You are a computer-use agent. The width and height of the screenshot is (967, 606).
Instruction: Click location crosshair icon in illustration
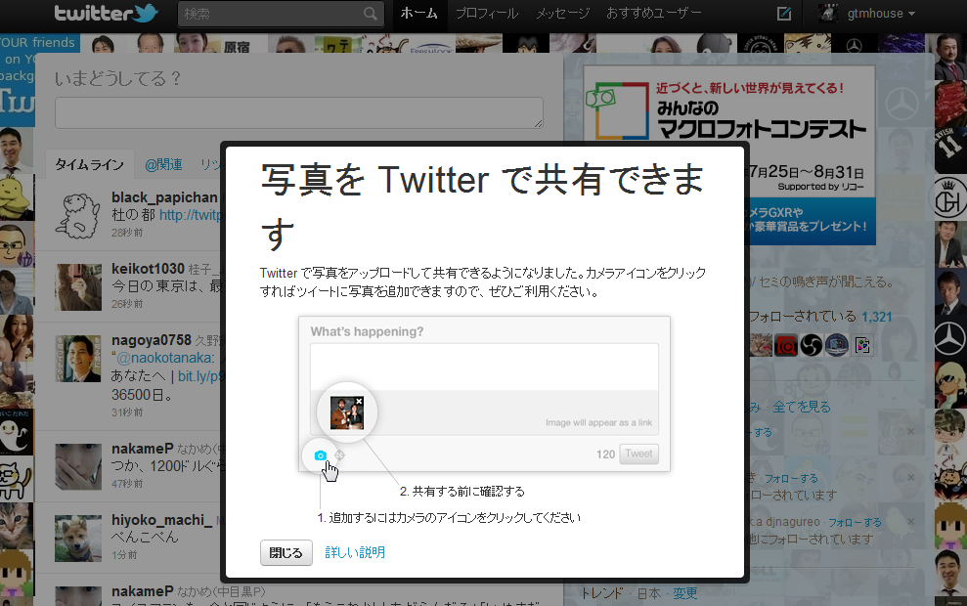[x=340, y=455]
